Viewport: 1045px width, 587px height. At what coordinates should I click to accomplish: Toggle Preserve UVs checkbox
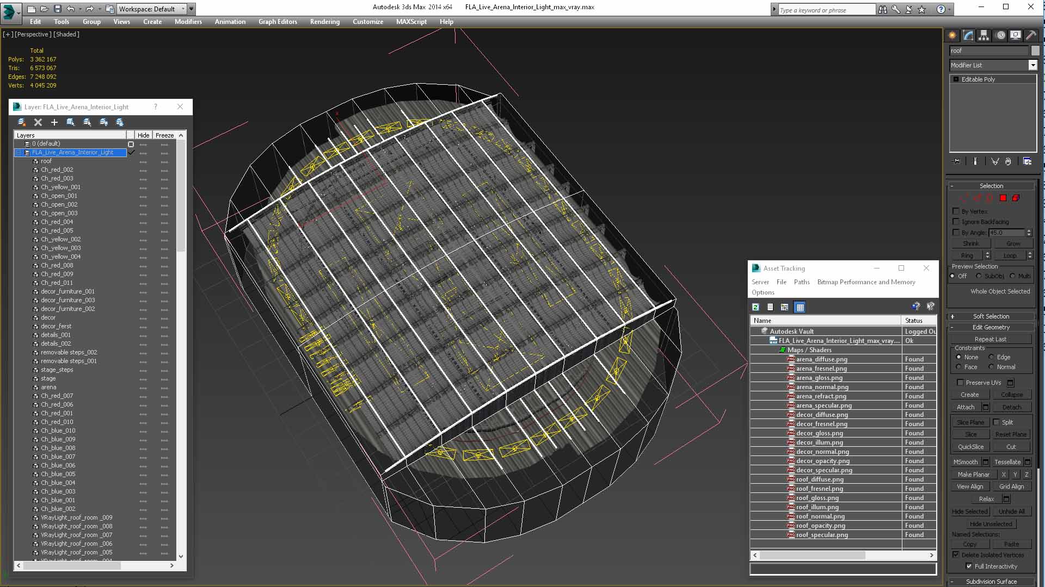[961, 383]
